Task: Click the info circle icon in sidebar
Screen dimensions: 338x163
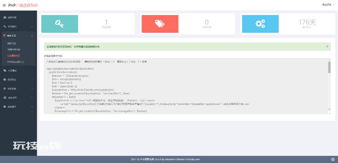Action: point(5,80)
